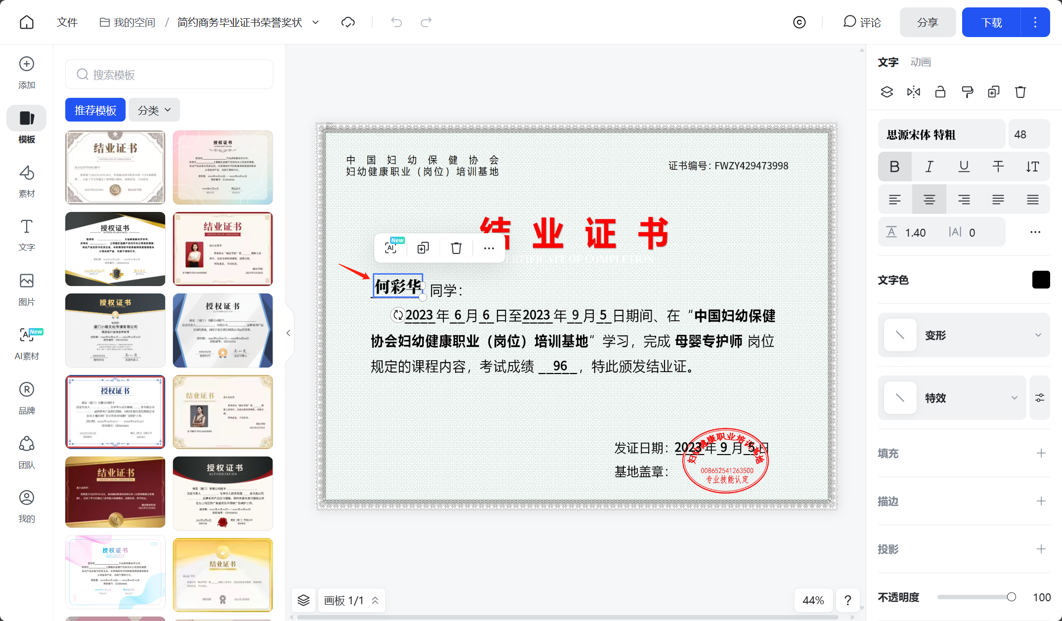Switch to the 动画 animation tab

coord(921,62)
